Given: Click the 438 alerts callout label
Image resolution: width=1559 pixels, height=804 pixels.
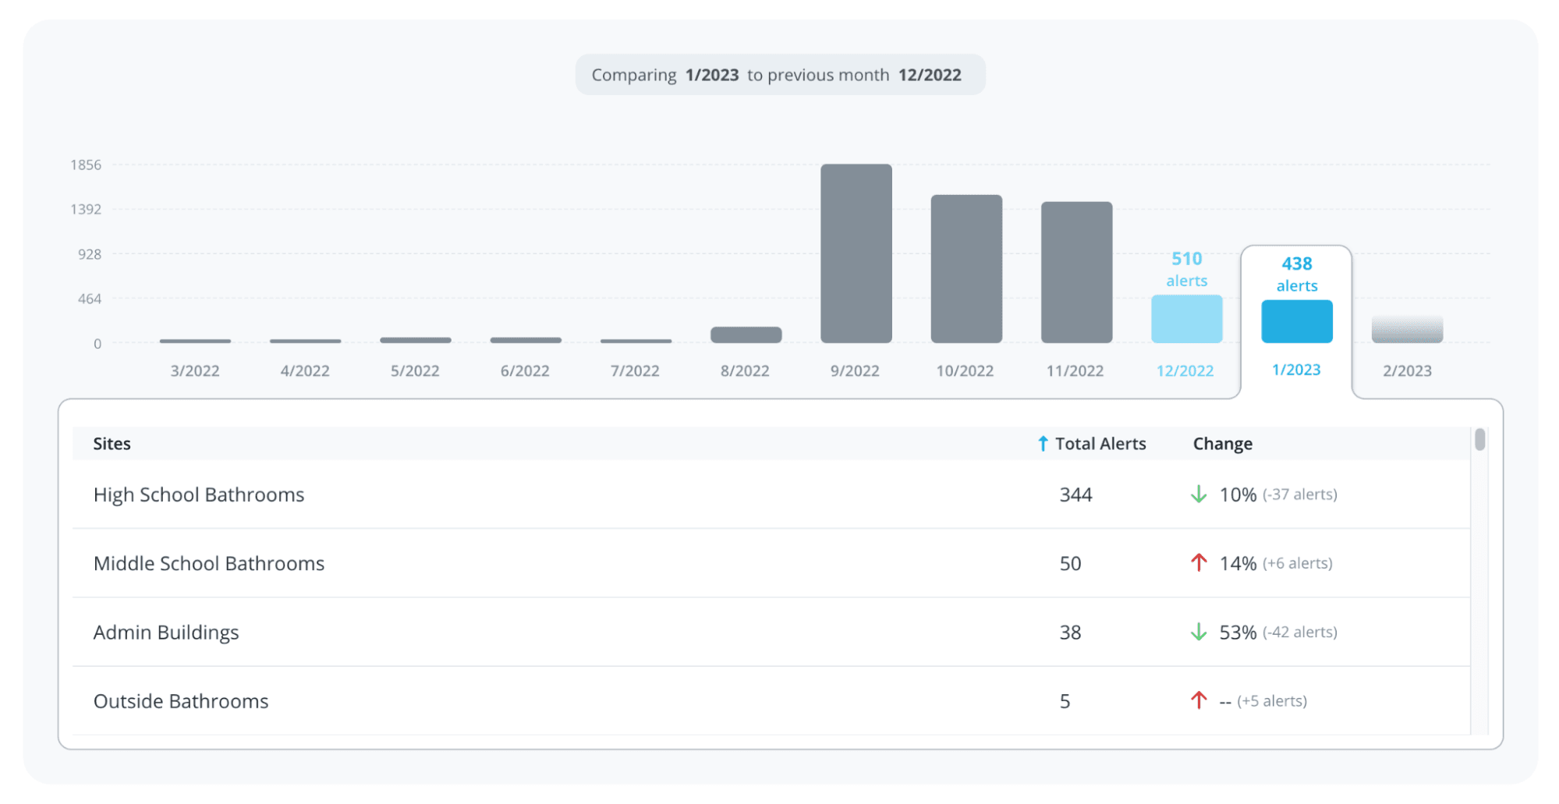Looking at the screenshot, I should click(1295, 274).
